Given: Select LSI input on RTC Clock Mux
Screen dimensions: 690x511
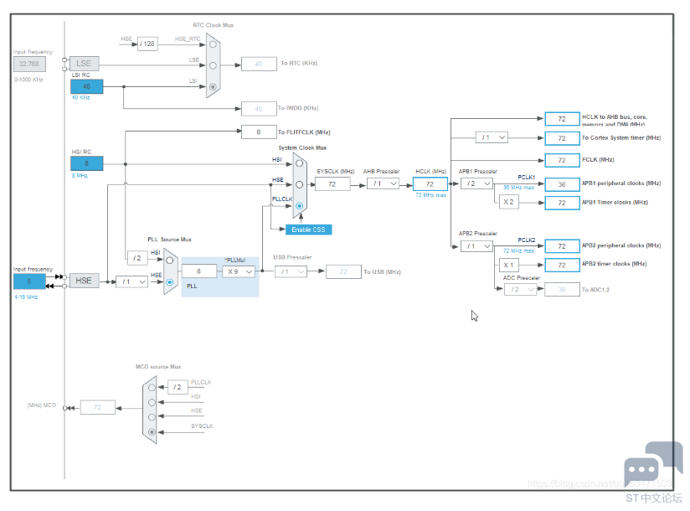Looking at the screenshot, I should pos(213,87).
